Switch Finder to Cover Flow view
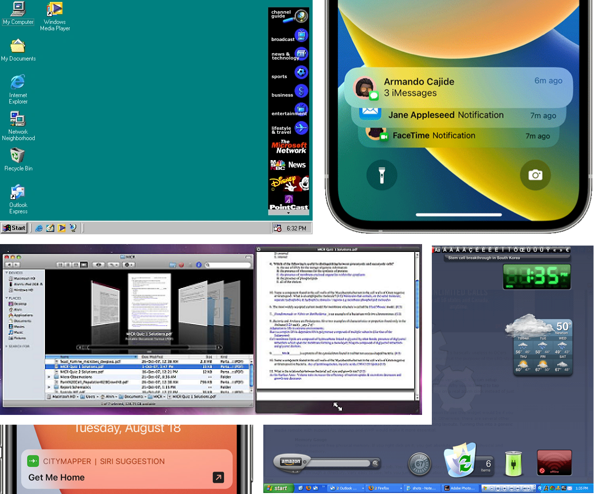The image size is (594, 494). pos(84,265)
